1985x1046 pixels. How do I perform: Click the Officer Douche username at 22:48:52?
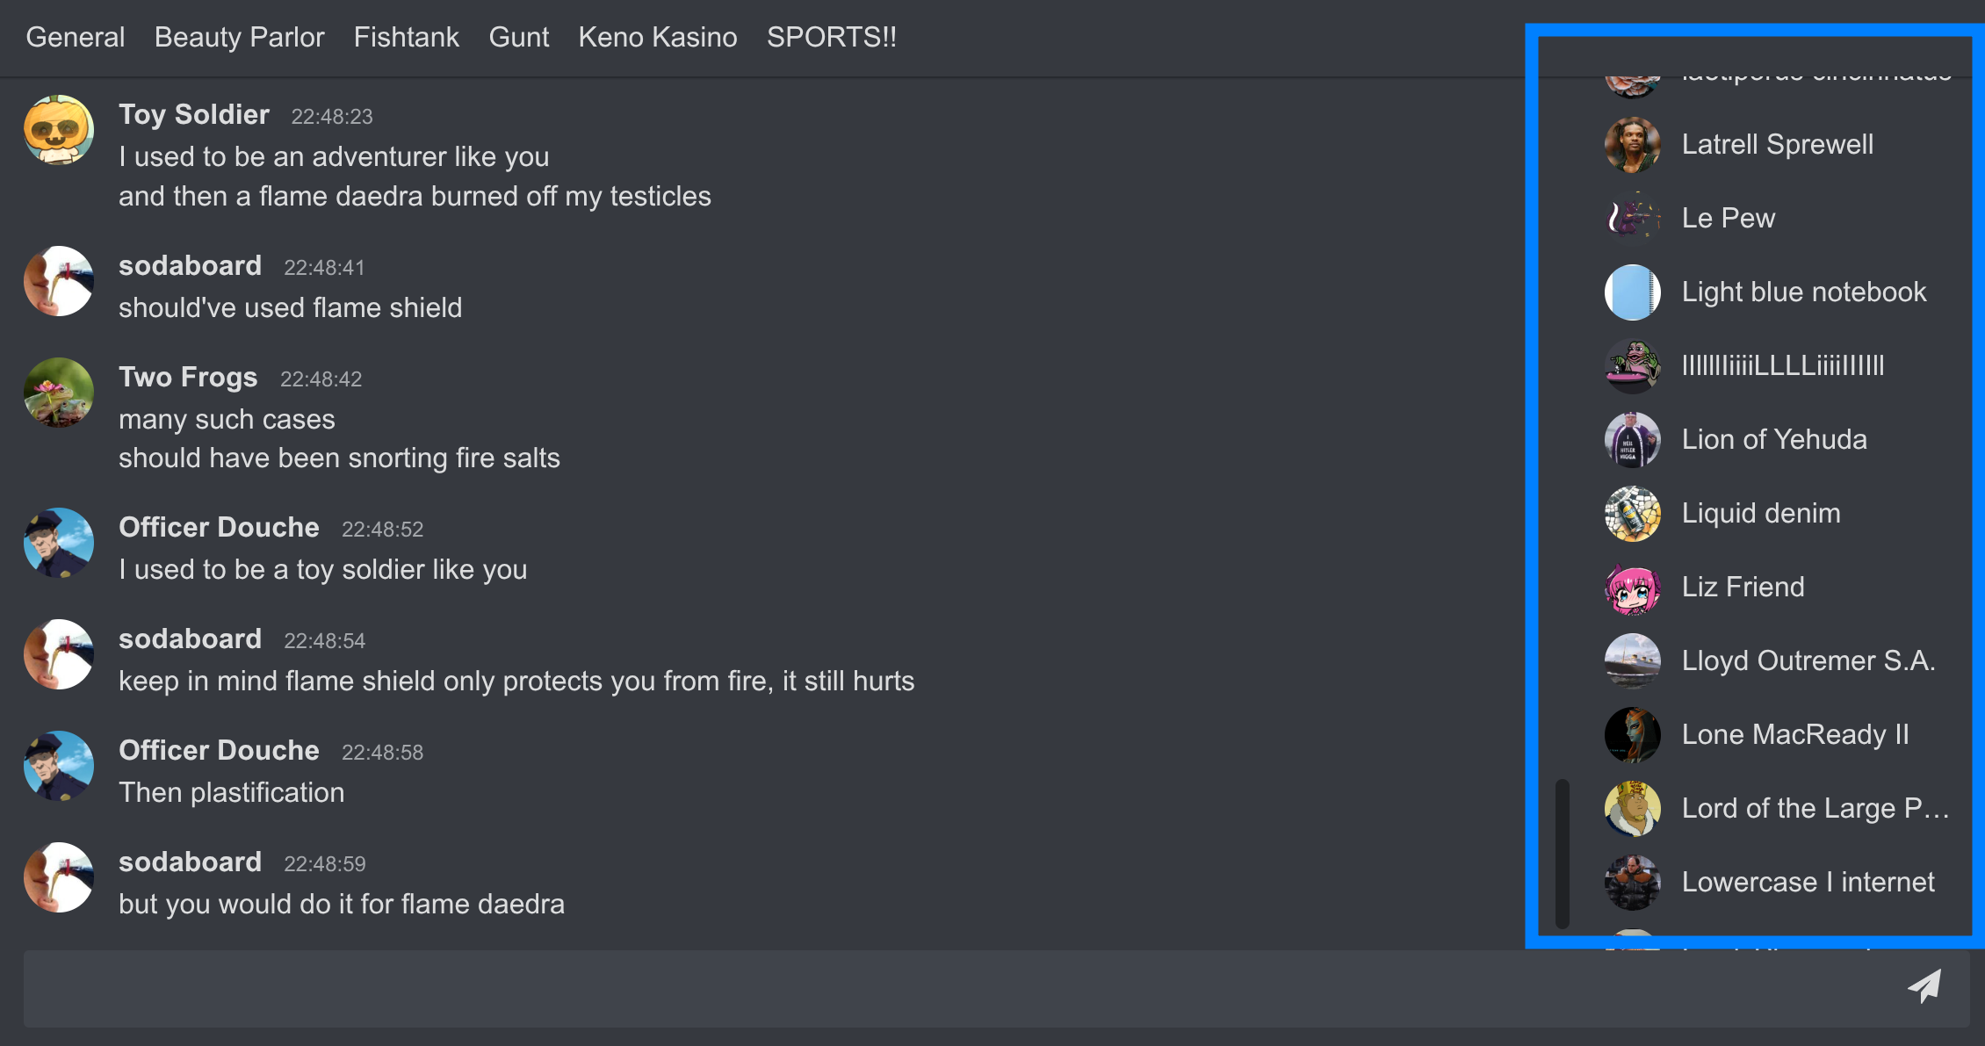(219, 528)
